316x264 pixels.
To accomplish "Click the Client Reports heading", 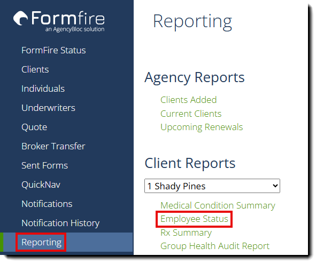I will [x=190, y=163].
